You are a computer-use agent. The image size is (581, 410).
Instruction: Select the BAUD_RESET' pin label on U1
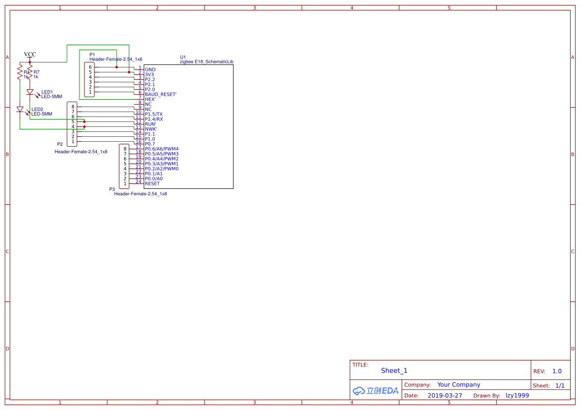161,94
